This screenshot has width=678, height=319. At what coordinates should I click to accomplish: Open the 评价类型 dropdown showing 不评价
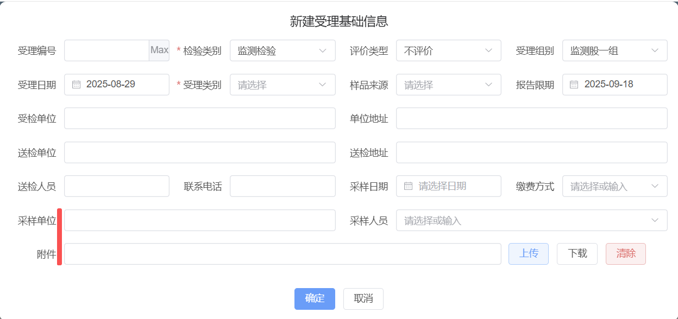click(449, 50)
